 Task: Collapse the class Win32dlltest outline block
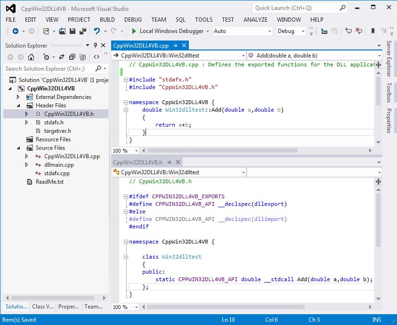tap(126, 257)
